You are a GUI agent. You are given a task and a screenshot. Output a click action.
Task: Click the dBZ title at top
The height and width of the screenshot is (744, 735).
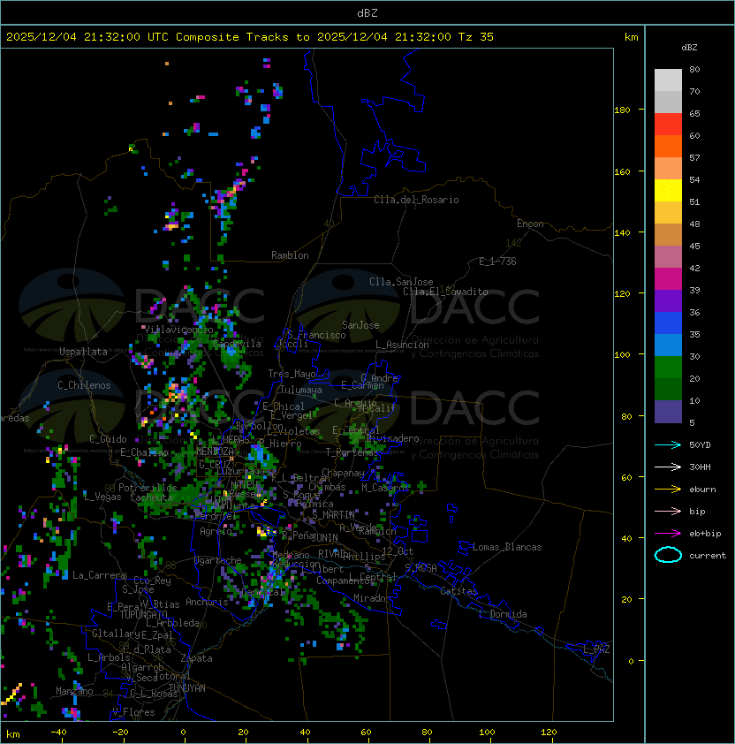tap(367, 13)
